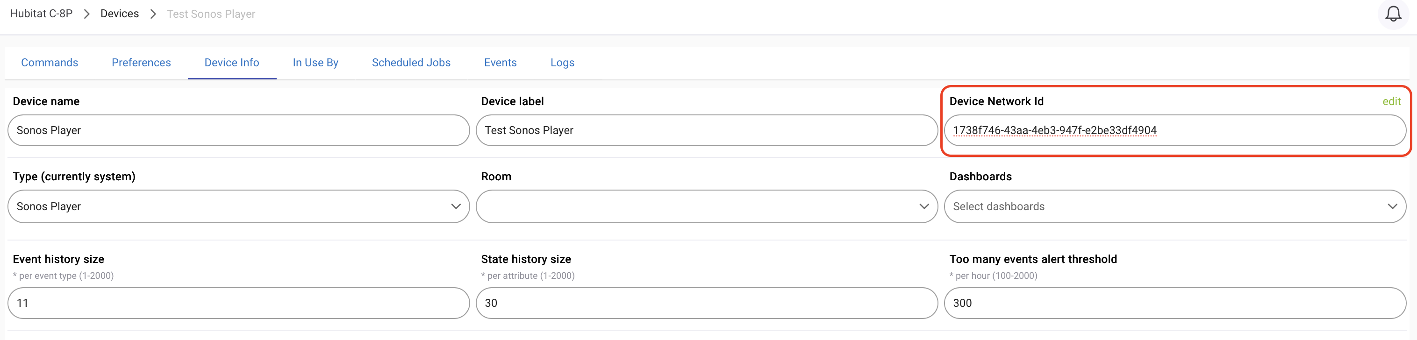
Task: Select the Device Info tab
Action: pos(232,63)
